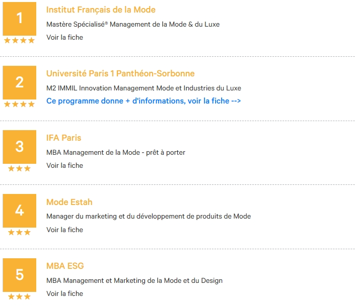Open the MBA ESG school title
The height and width of the screenshot is (307, 355).
65,266
